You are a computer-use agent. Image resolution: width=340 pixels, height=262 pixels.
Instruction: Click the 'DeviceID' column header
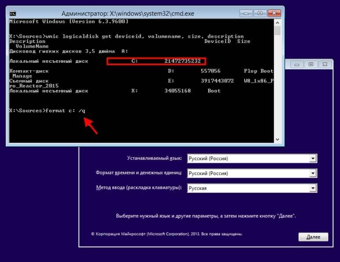(217, 41)
